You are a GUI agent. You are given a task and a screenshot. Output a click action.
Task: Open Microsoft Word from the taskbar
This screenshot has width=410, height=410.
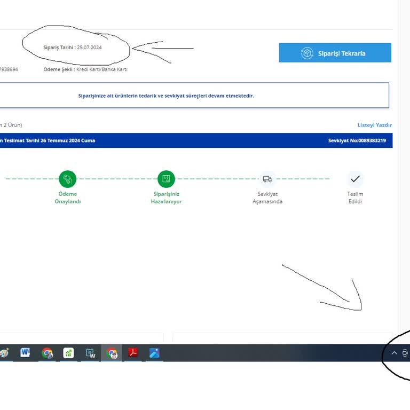pos(25,353)
